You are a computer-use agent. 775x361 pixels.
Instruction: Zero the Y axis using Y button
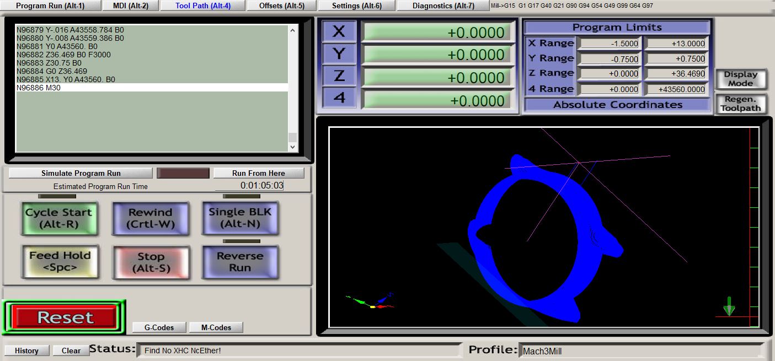point(339,54)
